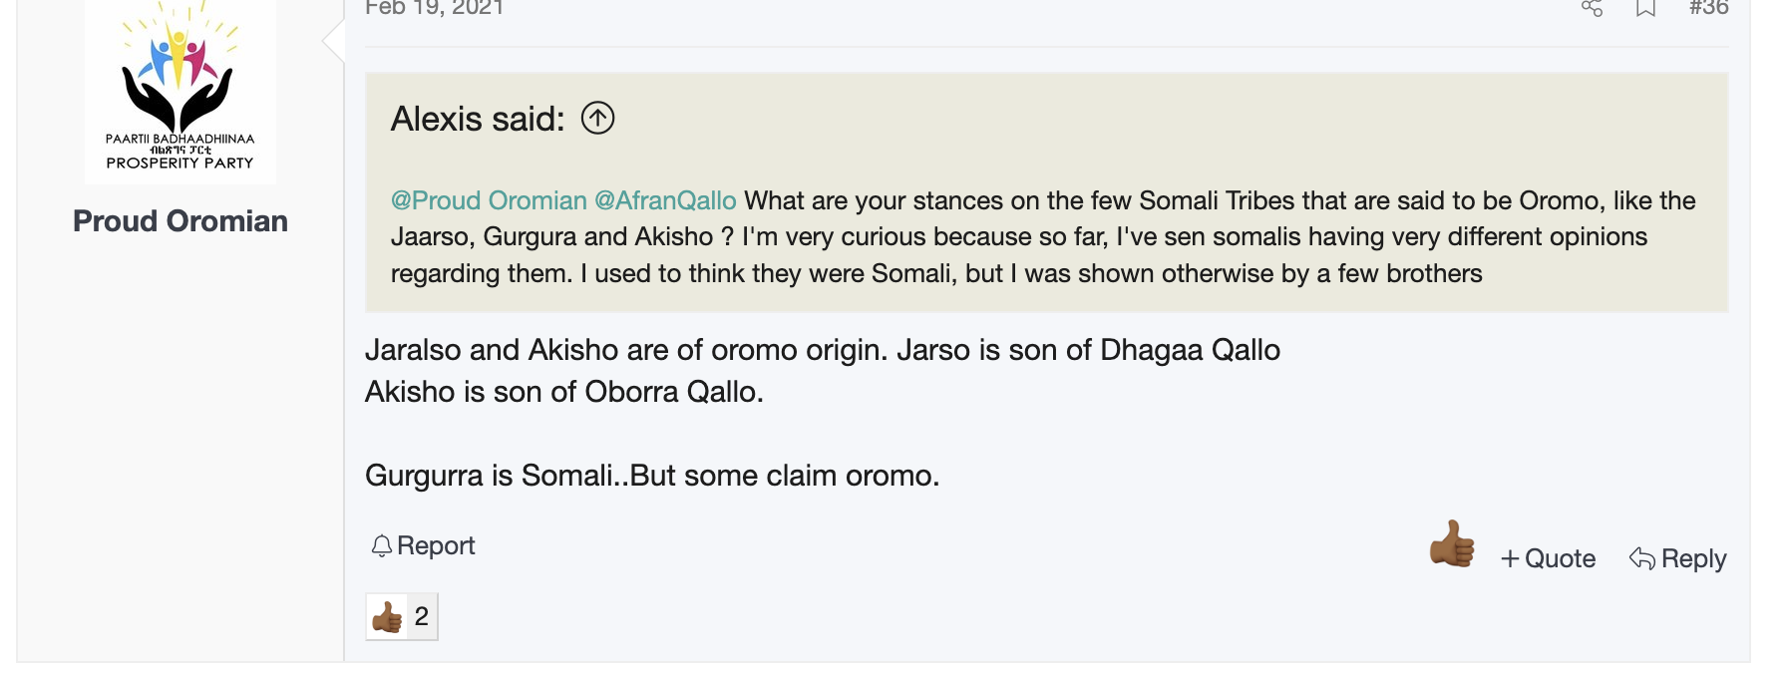Click the text "Gurgurra is Somali..But some claim oromo."

[652, 476]
